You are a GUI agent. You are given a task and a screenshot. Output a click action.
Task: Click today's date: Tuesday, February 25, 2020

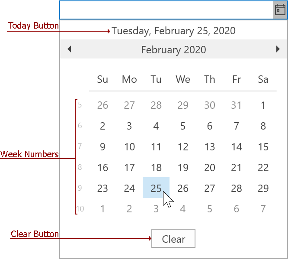[x=173, y=31]
